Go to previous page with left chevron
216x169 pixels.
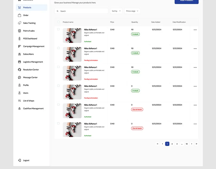tap(163, 144)
